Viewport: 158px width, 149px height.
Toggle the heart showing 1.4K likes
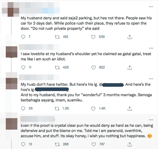coord(93,108)
